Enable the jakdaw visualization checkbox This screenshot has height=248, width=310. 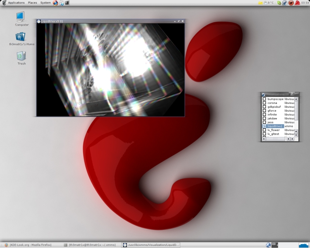click(x=264, y=118)
